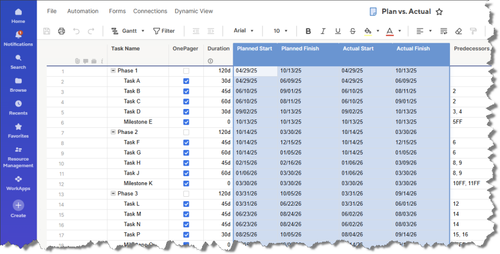Click the background fill color bucket

368,31
